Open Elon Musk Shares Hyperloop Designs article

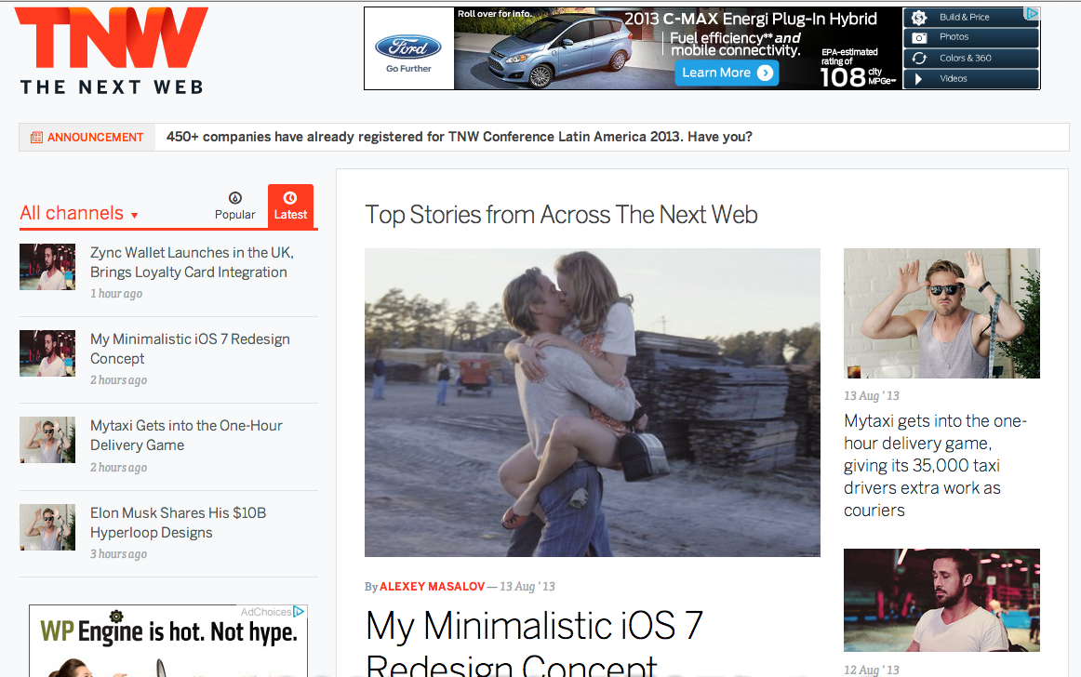coord(178,523)
